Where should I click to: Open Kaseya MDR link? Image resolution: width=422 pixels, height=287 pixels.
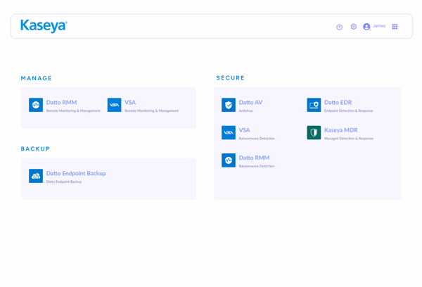[341, 130]
